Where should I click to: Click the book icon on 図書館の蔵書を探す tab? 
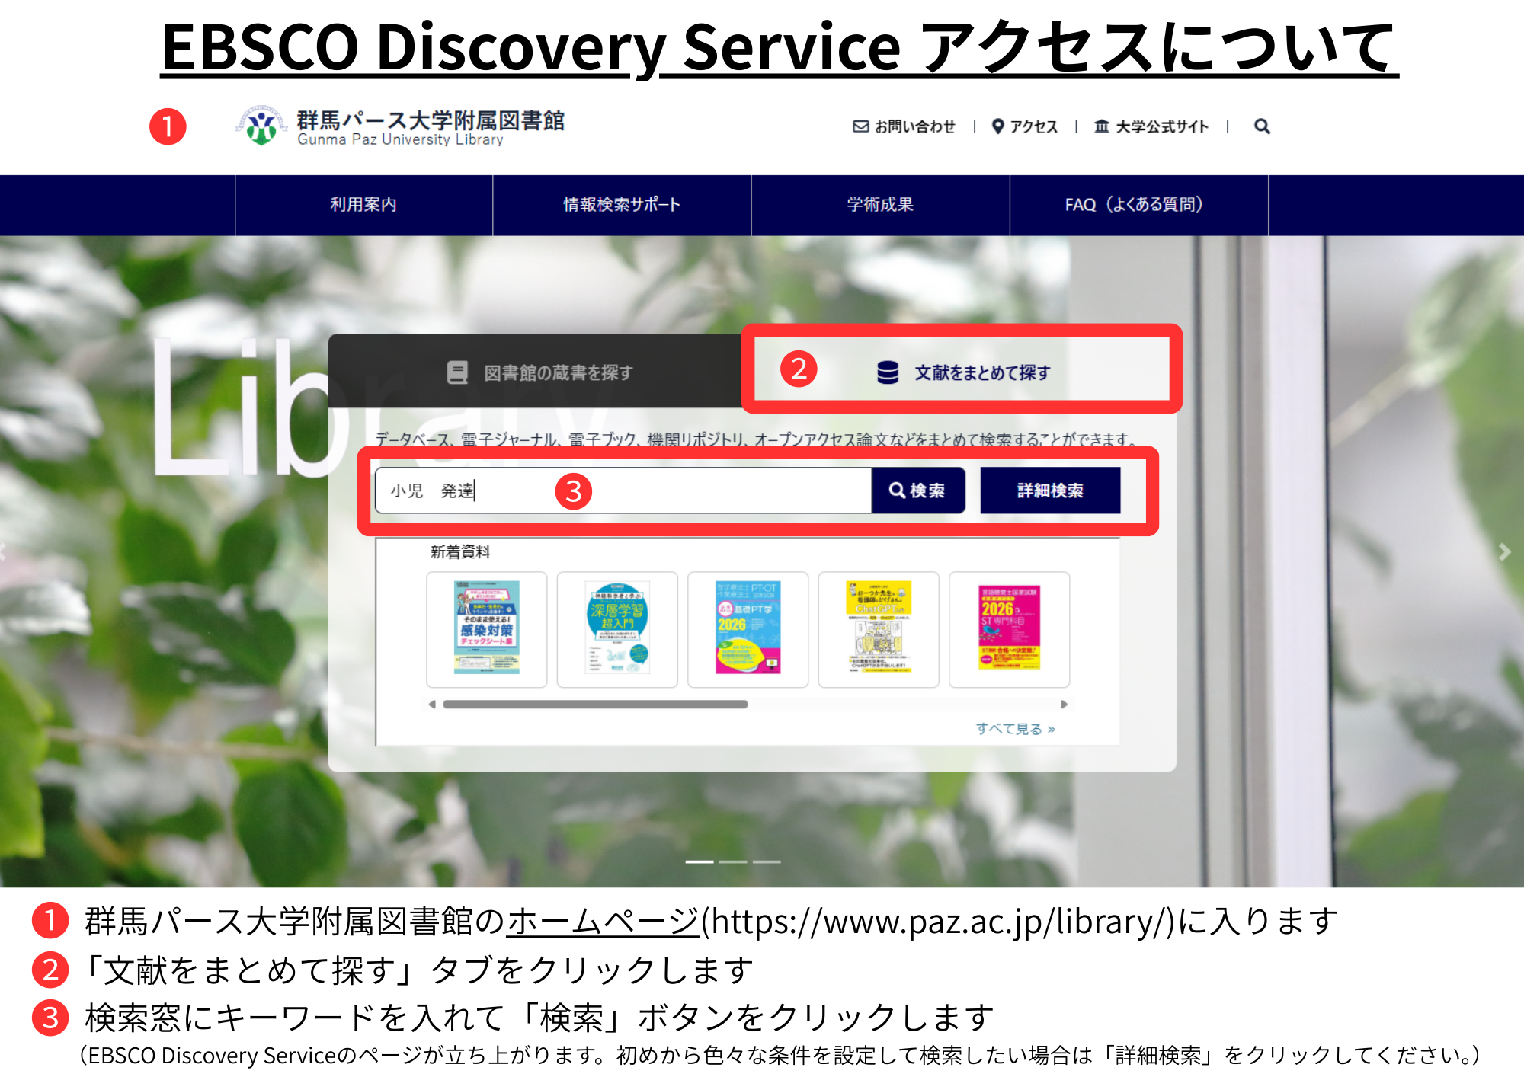pyautogui.click(x=457, y=372)
